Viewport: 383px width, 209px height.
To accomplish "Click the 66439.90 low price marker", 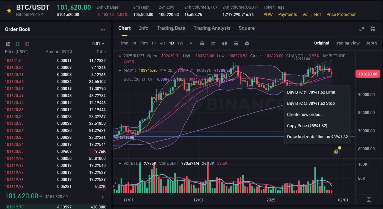I will [127, 138].
